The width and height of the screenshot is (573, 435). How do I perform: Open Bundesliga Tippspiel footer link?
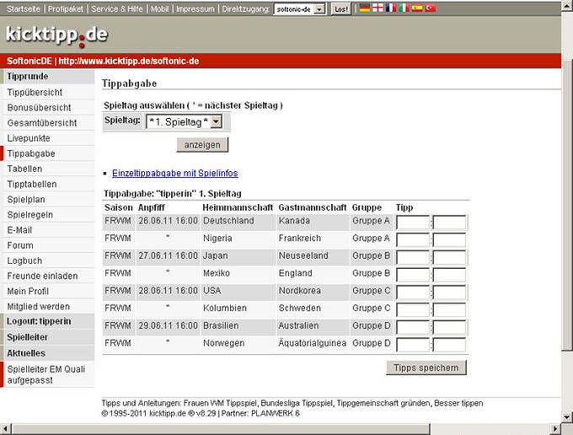pyautogui.click(x=297, y=403)
